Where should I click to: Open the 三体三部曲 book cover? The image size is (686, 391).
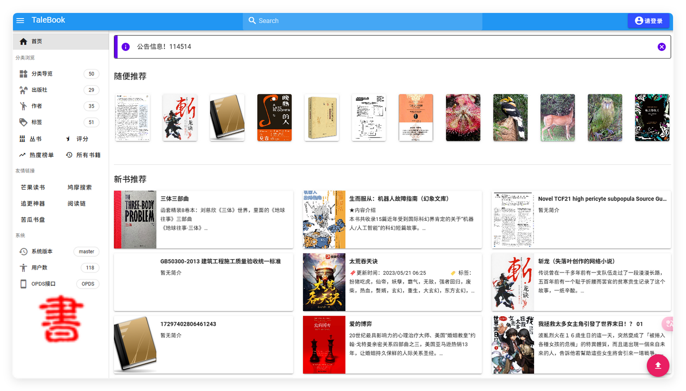[x=134, y=220]
